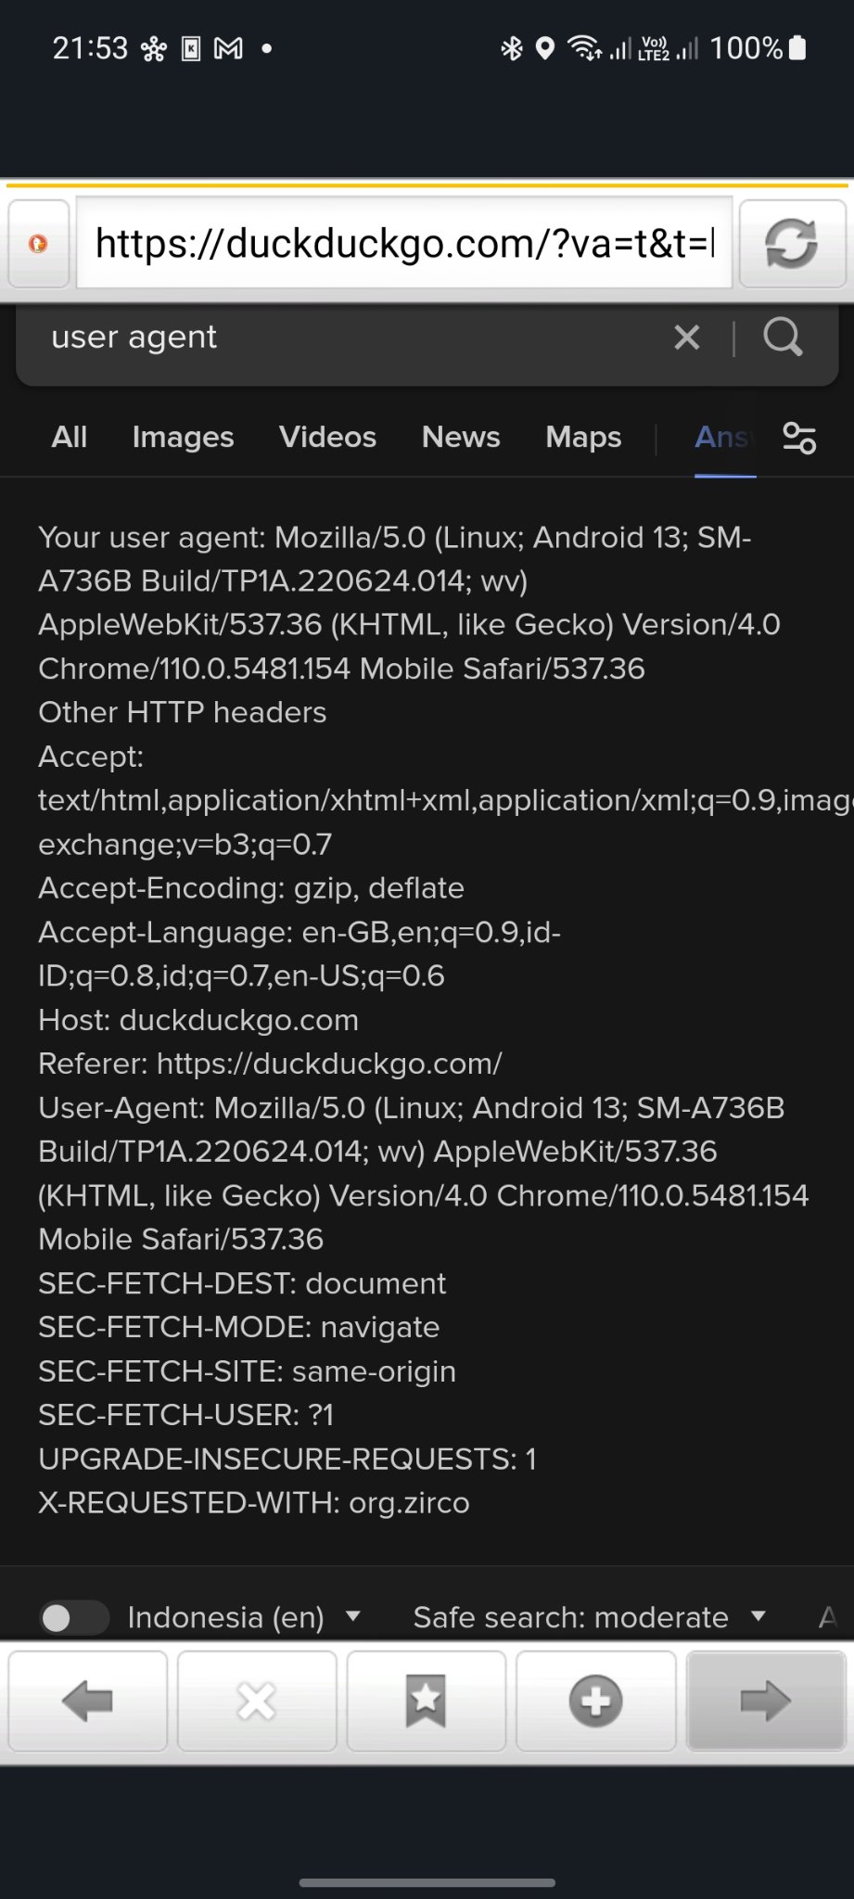Tap the plus button in bottom toolbar
Viewport: 854px width, 1899px height.
tap(595, 1701)
